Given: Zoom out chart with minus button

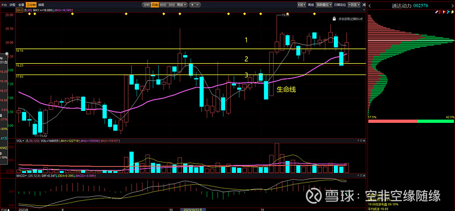Looking at the screenshot, I should tap(197, 5).
